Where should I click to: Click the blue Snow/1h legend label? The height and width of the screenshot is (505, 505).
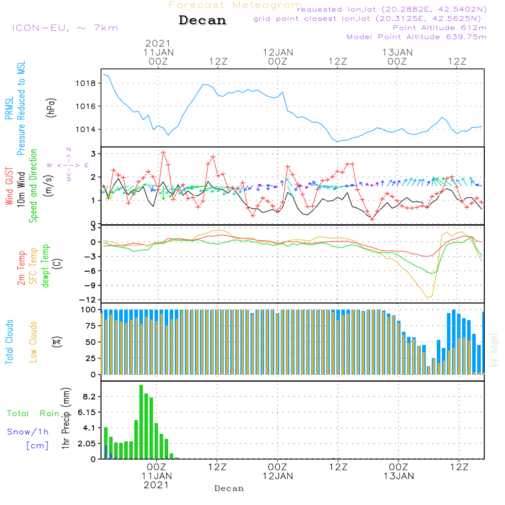coord(28,432)
